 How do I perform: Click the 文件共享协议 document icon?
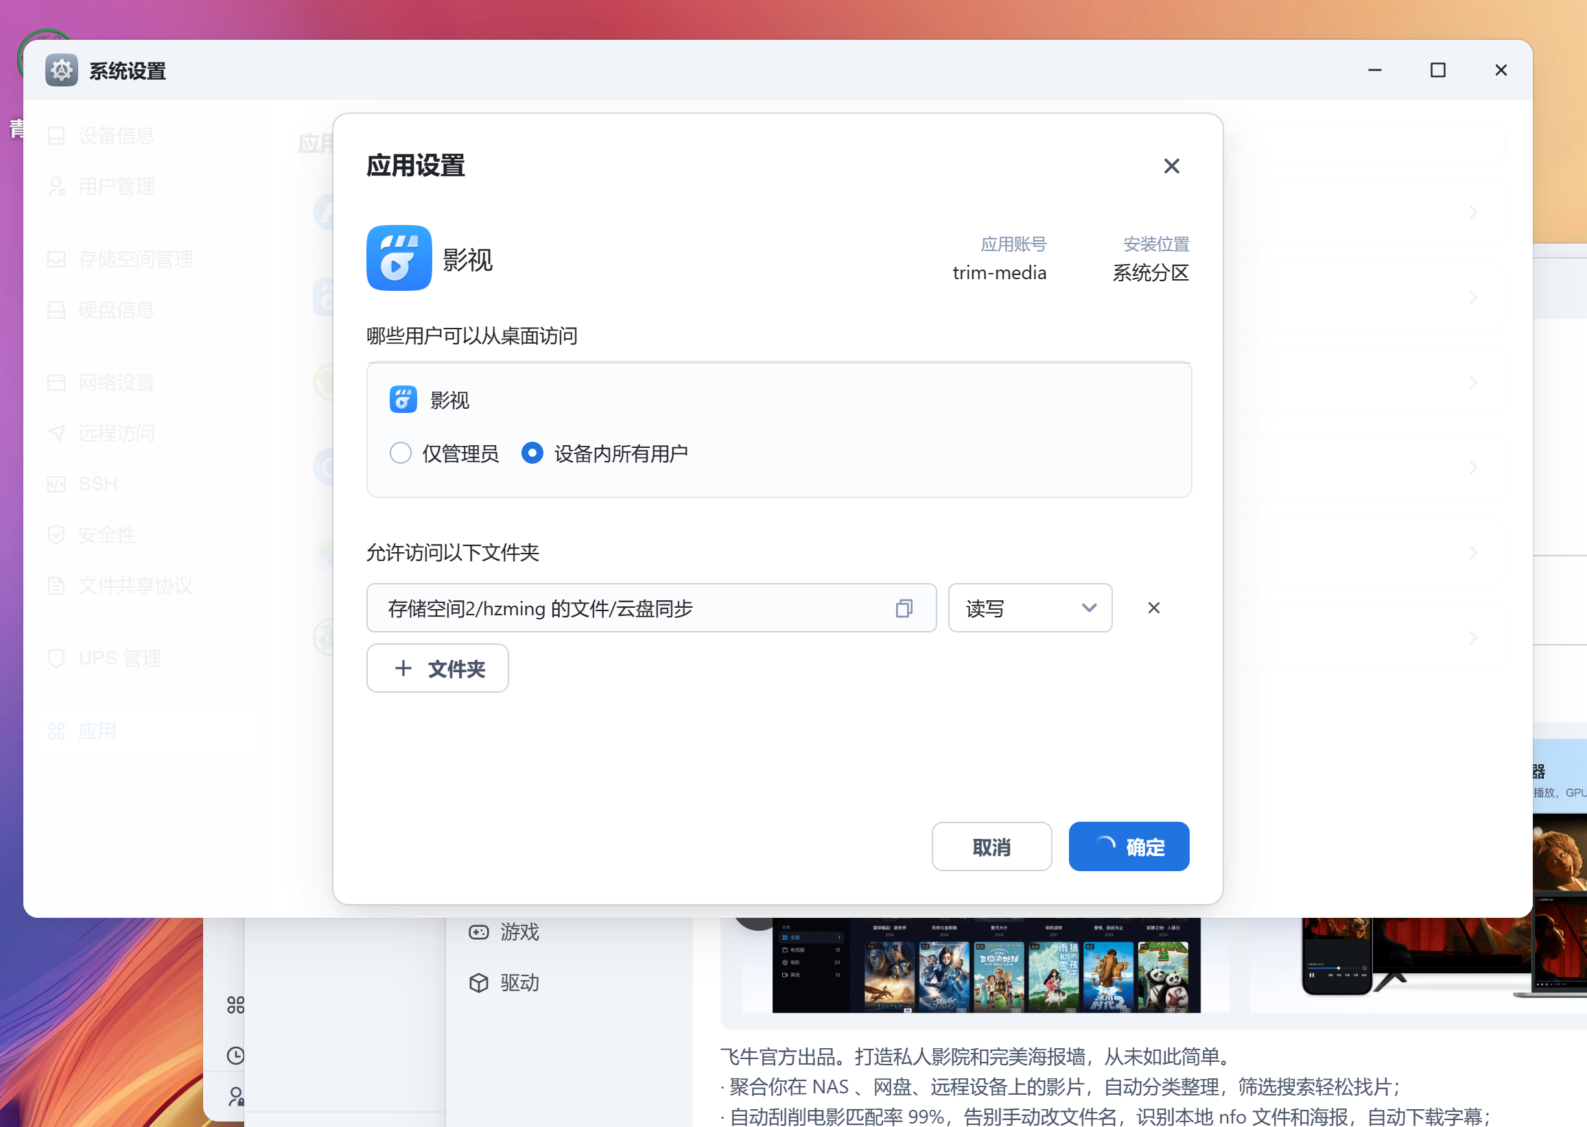pos(56,586)
